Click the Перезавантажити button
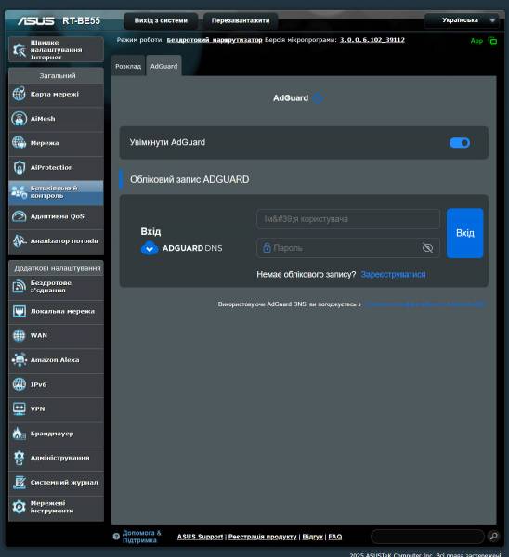The width and height of the screenshot is (509, 557). point(241,20)
